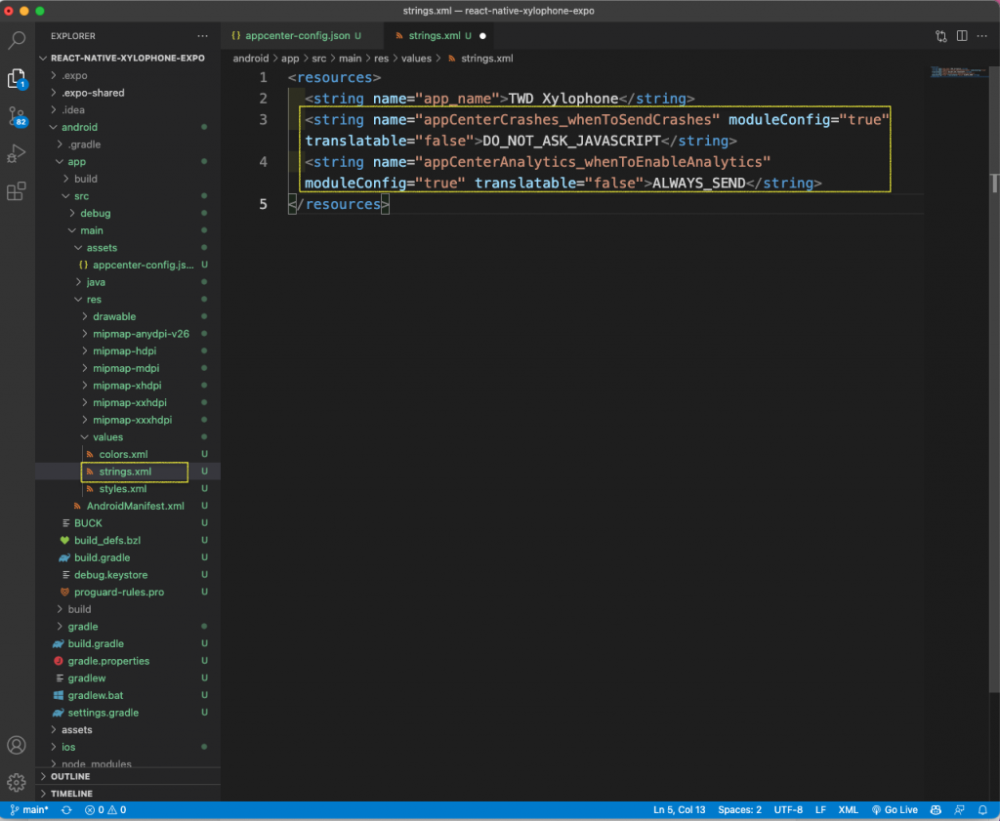Viewport: 1000px width, 821px height.
Task: Expand the mipmap-hdpi folder
Action: point(128,350)
